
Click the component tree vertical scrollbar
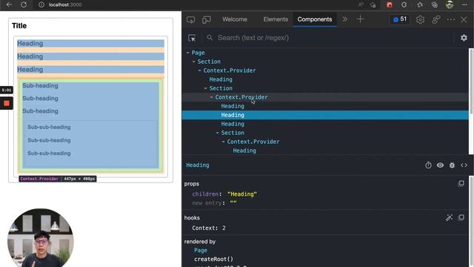[x=471, y=81]
